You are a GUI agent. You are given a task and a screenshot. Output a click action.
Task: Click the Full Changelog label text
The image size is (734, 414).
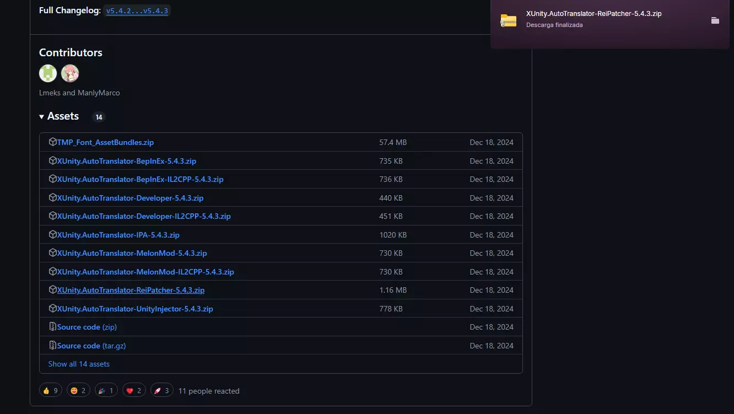tap(70, 10)
